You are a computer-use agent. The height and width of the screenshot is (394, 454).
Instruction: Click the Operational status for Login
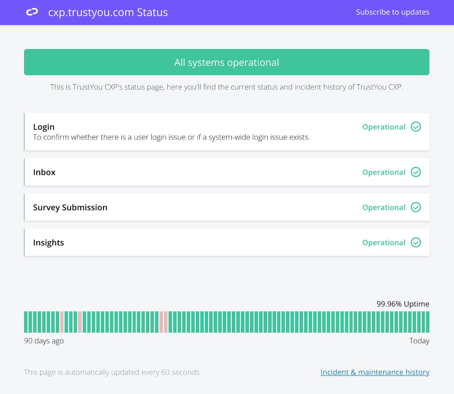384,127
